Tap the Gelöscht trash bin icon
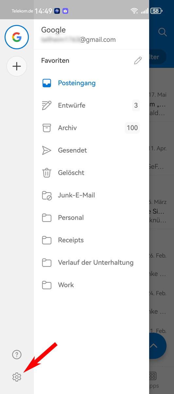 pos(47,173)
